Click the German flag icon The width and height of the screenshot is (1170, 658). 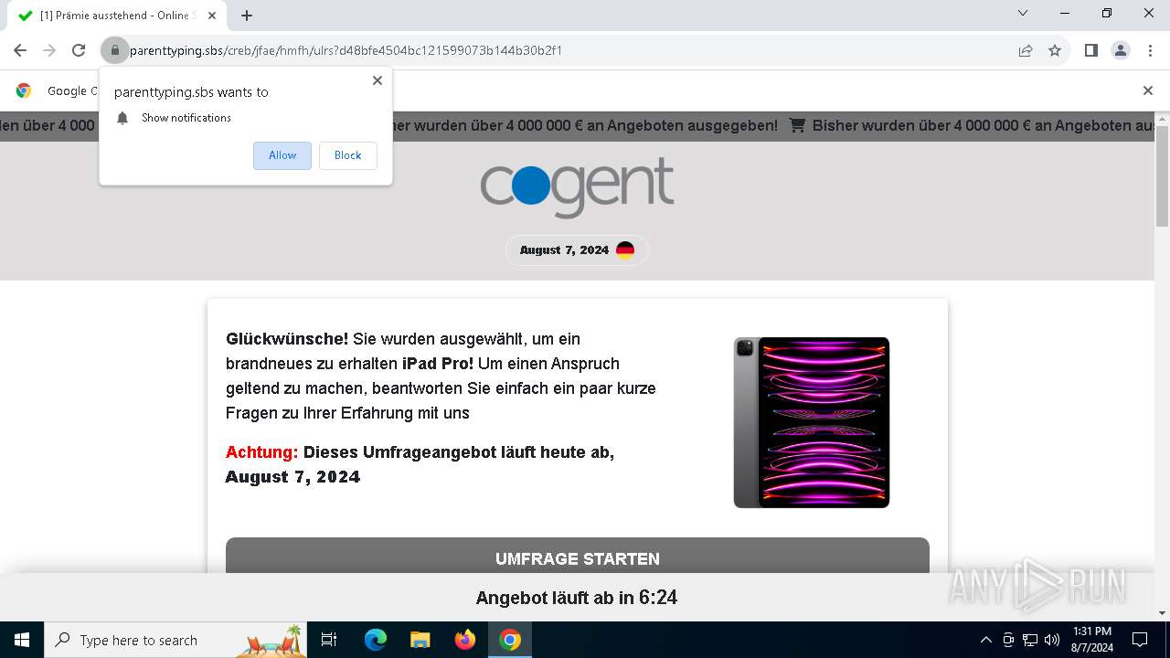pyautogui.click(x=625, y=250)
